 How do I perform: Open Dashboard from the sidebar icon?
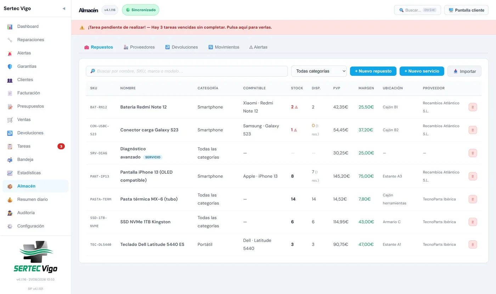click(x=10, y=27)
